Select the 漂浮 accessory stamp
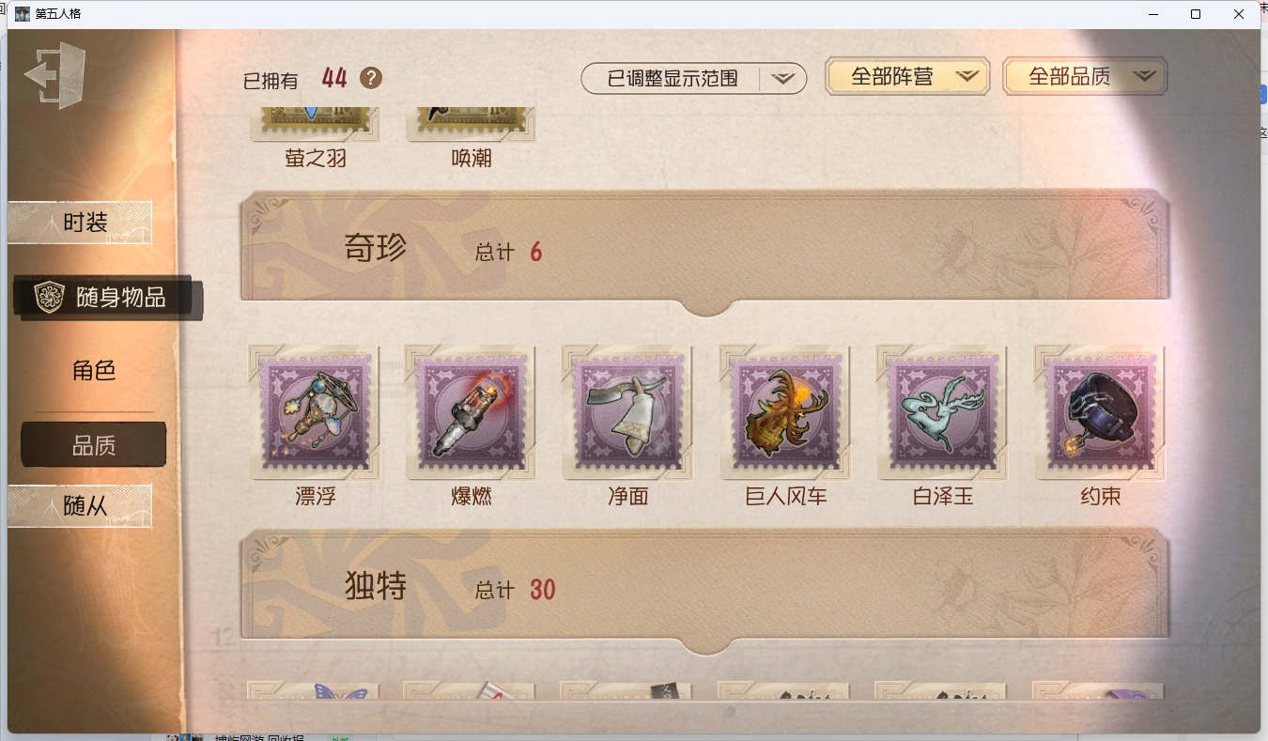The image size is (1268, 741). click(315, 412)
